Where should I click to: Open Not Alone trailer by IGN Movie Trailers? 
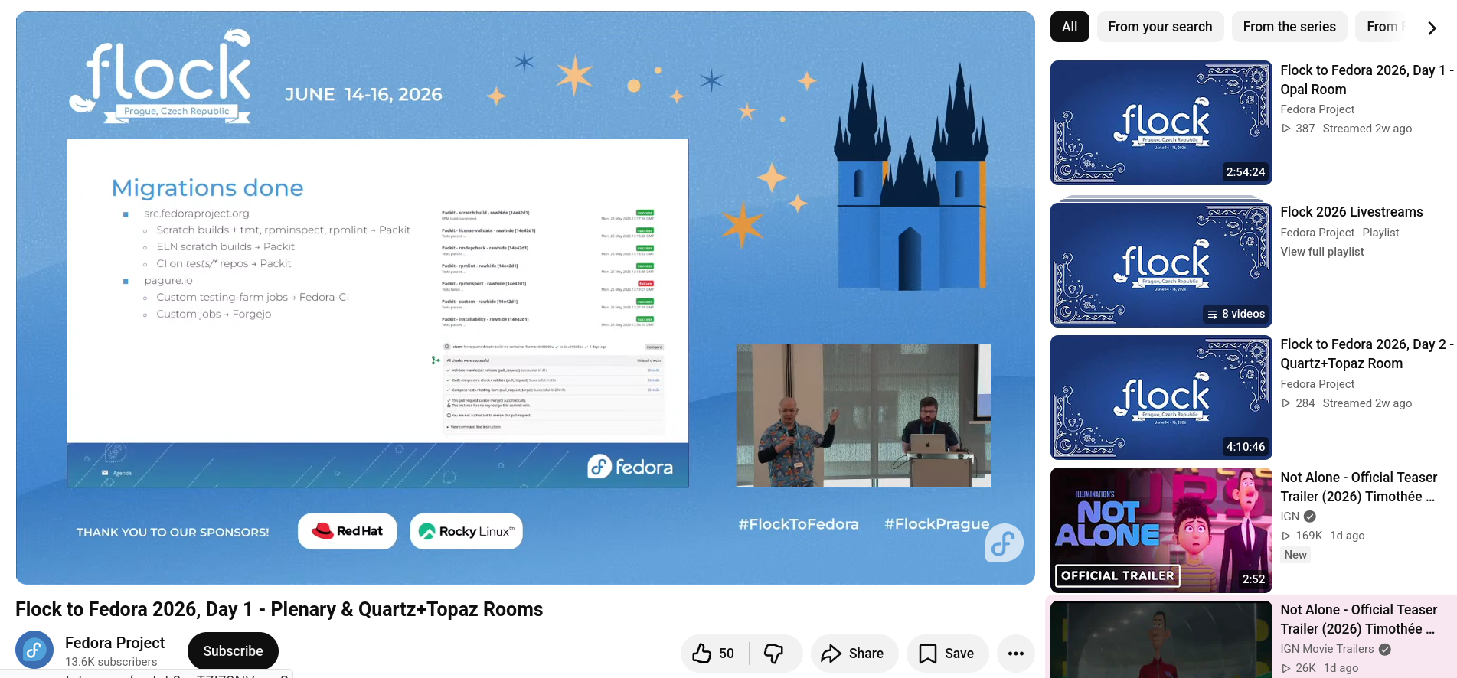1359,619
